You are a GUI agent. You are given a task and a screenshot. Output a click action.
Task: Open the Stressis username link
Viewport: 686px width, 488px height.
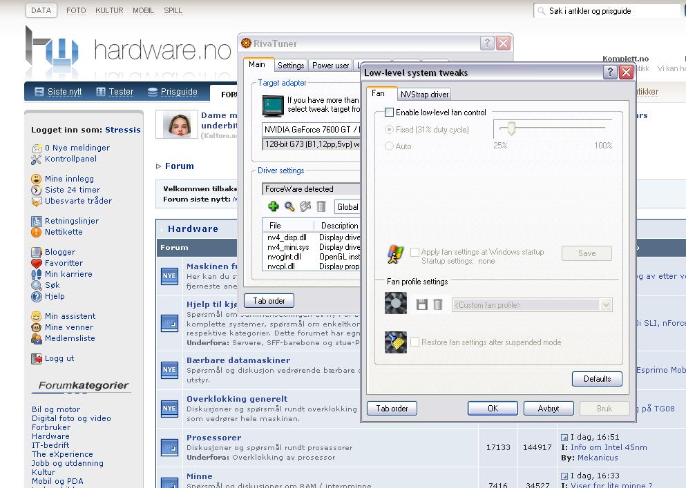pyautogui.click(x=122, y=130)
